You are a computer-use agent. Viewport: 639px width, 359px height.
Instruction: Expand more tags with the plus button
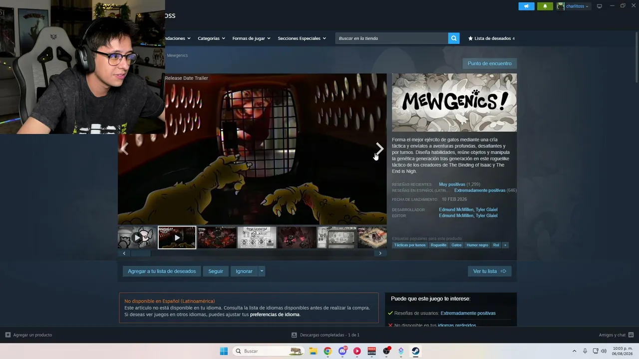[x=505, y=245]
